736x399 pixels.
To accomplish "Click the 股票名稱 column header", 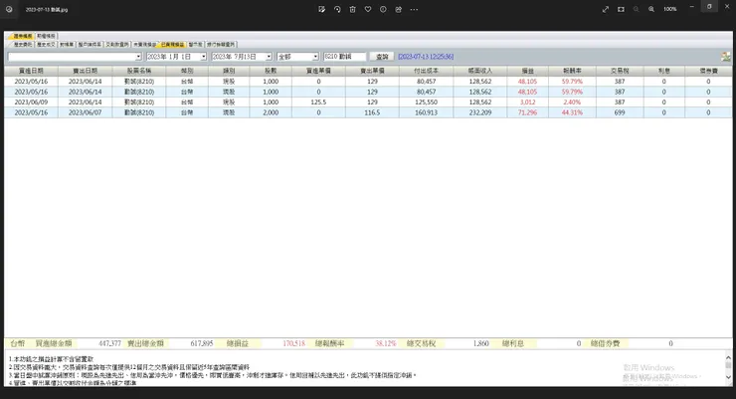I will [x=139, y=71].
